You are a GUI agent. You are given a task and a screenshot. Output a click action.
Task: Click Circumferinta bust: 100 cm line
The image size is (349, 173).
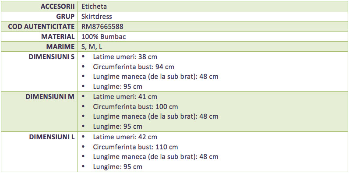[x=136, y=107]
